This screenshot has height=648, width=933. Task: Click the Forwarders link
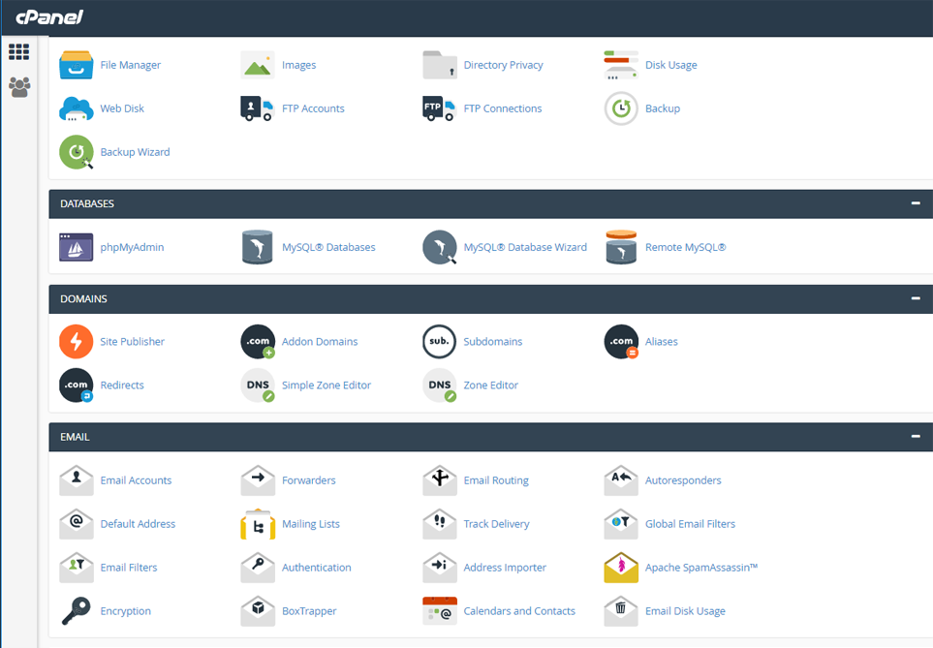tap(309, 480)
